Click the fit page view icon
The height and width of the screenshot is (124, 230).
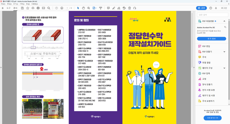[x=94, y=8]
